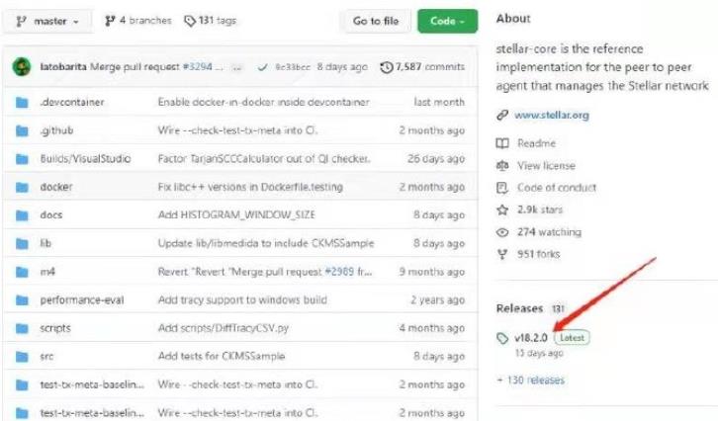This screenshot has height=421, width=718.
Task: Open commit 'Factor TarjanSCCCalculator out of QI checker'
Action: (264, 159)
